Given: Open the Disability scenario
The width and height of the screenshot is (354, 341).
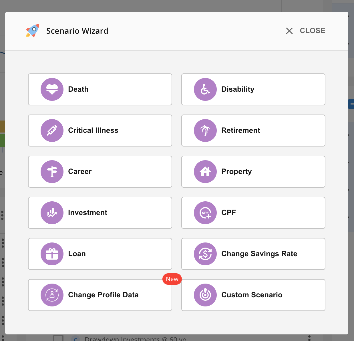Looking at the screenshot, I should click(x=253, y=89).
